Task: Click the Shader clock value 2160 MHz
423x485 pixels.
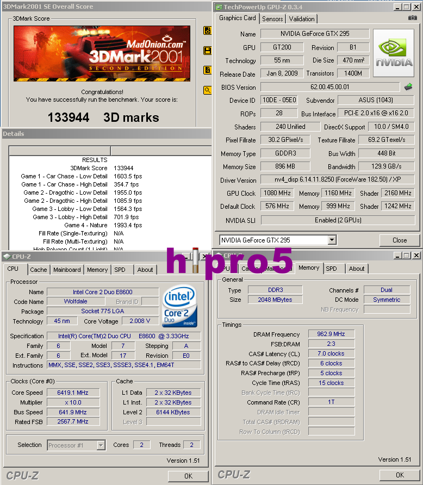Action: tap(397, 193)
